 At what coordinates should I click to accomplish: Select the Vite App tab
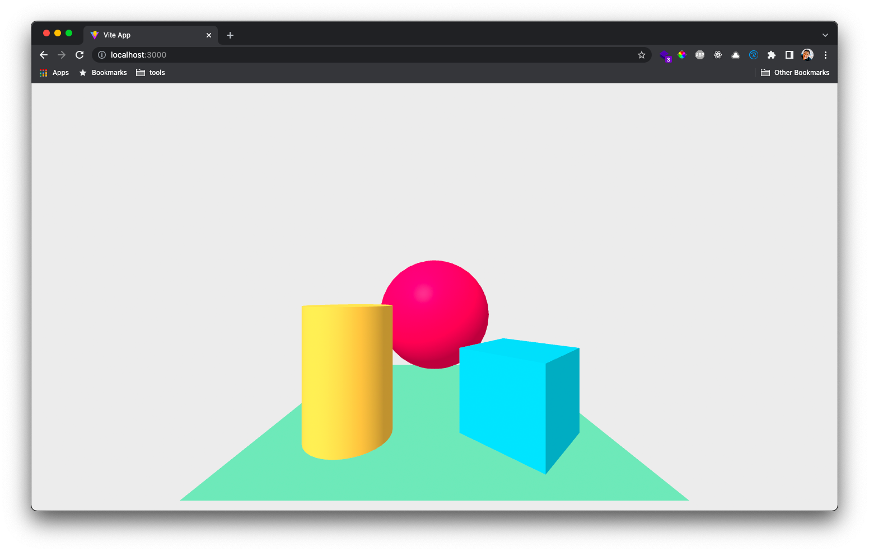151,35
